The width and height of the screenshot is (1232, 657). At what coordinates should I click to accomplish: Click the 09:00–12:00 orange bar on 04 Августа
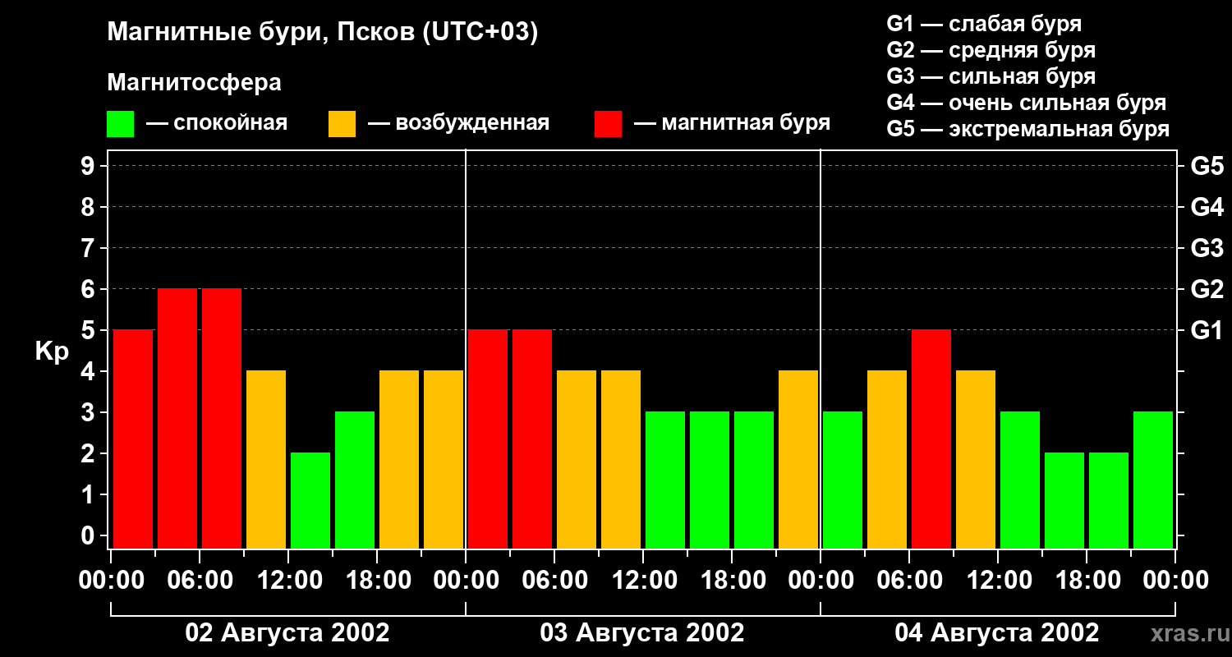976,459
